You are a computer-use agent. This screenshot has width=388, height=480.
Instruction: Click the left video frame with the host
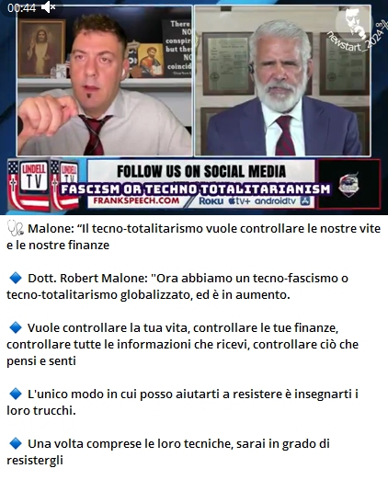tap(105, 80)
